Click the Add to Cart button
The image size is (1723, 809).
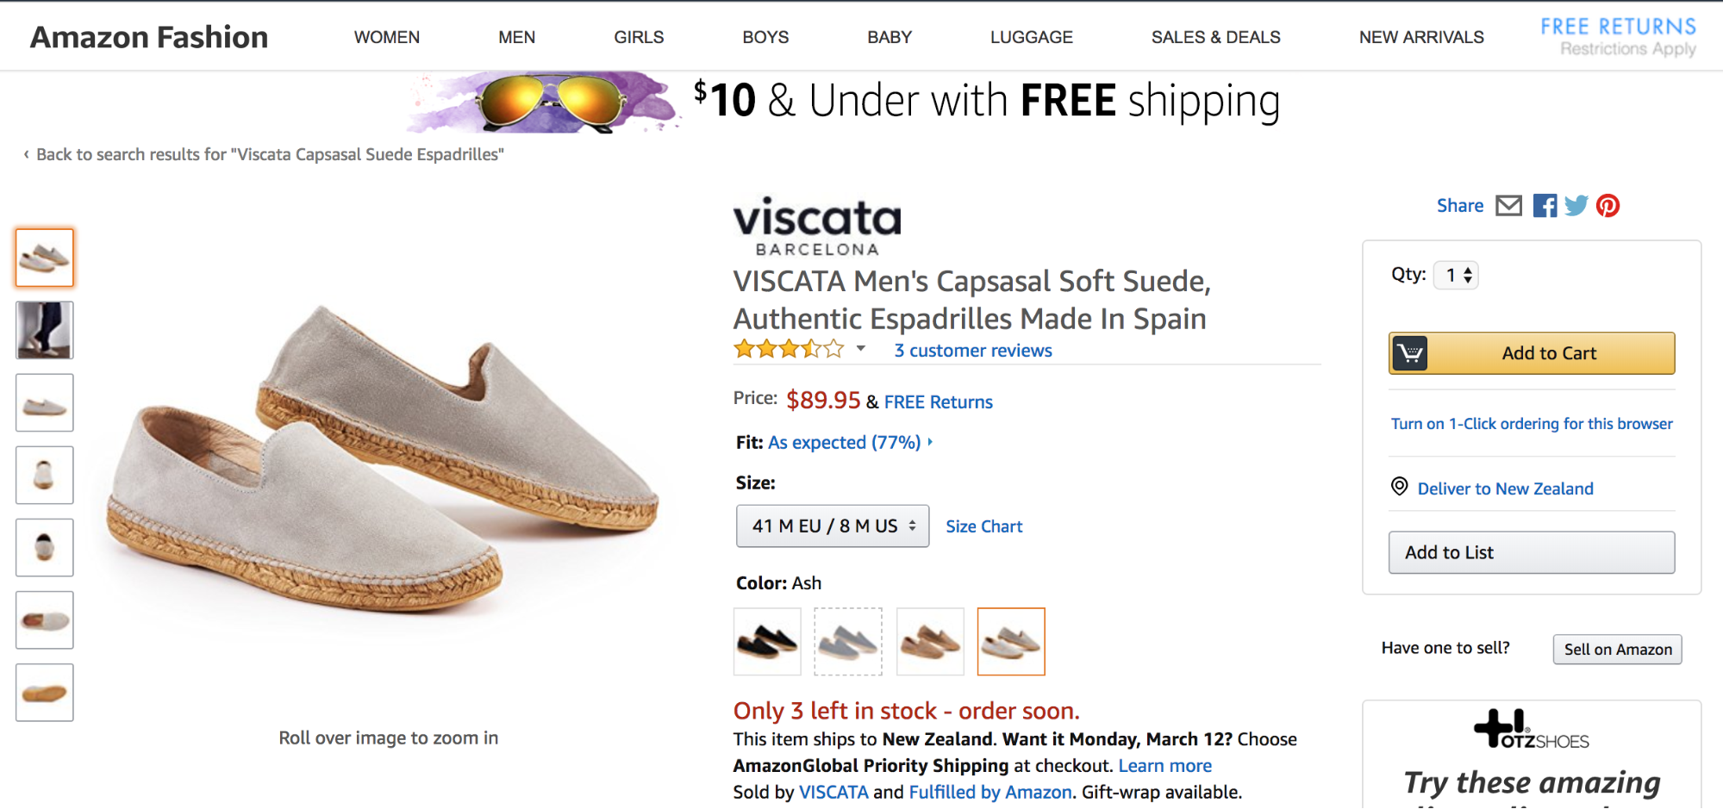coord(1532,353)
